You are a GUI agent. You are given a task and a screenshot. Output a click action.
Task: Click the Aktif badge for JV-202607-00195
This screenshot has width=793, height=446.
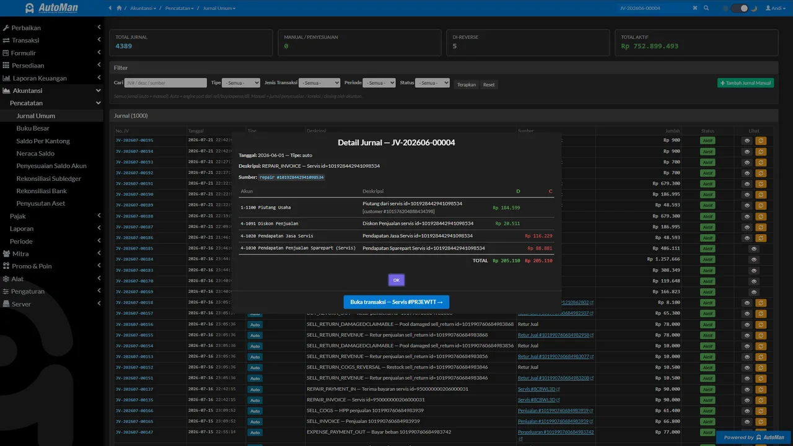click(x=708, y=141)
